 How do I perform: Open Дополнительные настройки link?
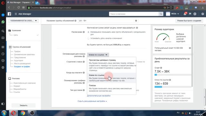[x=99, y=96]
